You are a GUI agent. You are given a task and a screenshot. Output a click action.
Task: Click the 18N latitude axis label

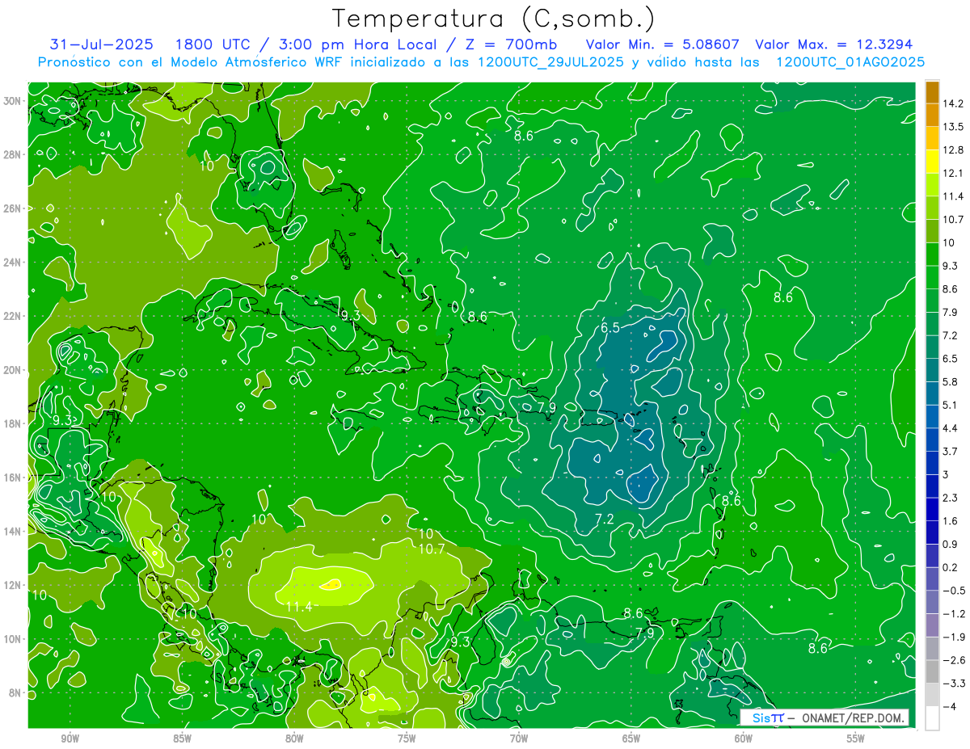tap(12, 423)
